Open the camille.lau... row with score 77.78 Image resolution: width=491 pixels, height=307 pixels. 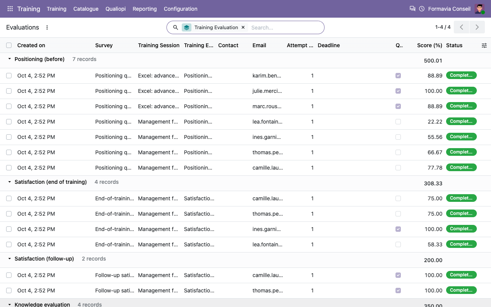point(245,168)
